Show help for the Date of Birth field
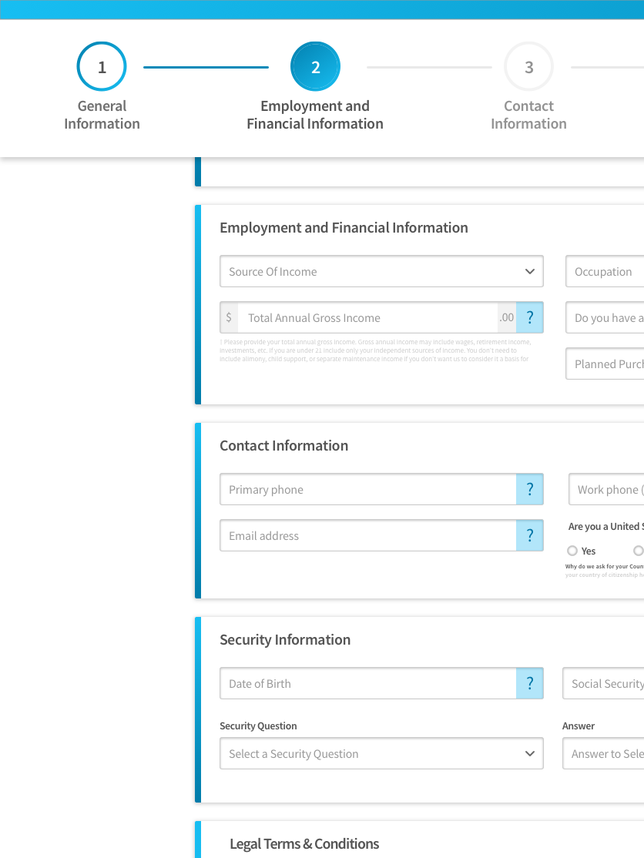644x858 pixels. click(x=530, y=683)
